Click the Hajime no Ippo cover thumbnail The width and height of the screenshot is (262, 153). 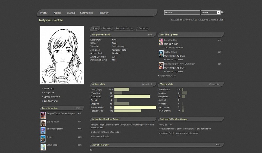click(161, 66)
